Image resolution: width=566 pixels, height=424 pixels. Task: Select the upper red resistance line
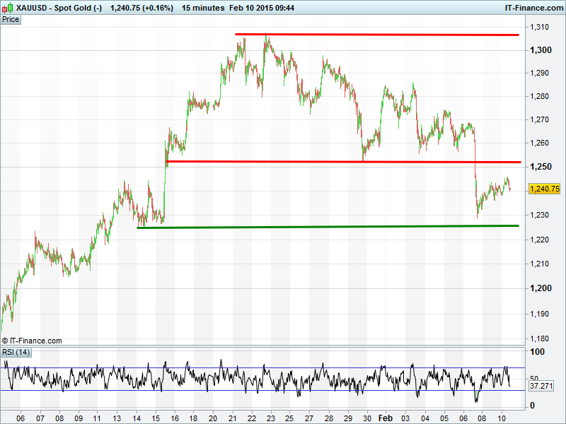[377, 34]
